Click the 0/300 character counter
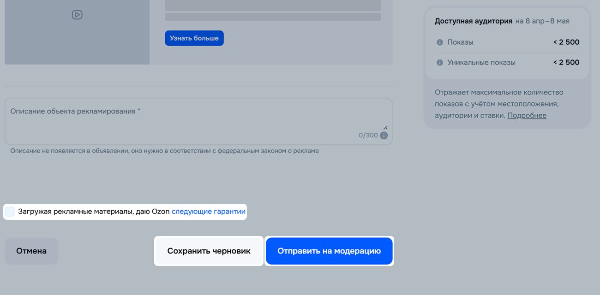This screenshot has width=600, height=295. click(x=368, y=136)
